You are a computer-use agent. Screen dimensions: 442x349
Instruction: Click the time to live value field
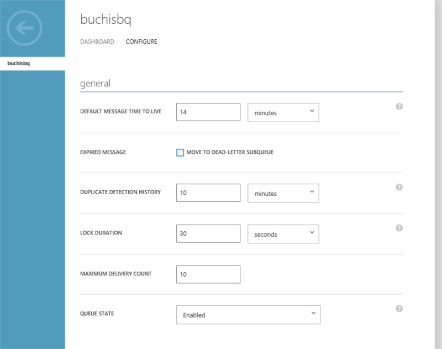[208, 112]
